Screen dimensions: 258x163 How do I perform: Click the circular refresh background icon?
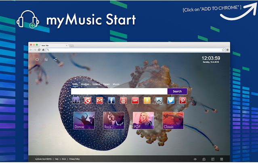click(37, 60)
